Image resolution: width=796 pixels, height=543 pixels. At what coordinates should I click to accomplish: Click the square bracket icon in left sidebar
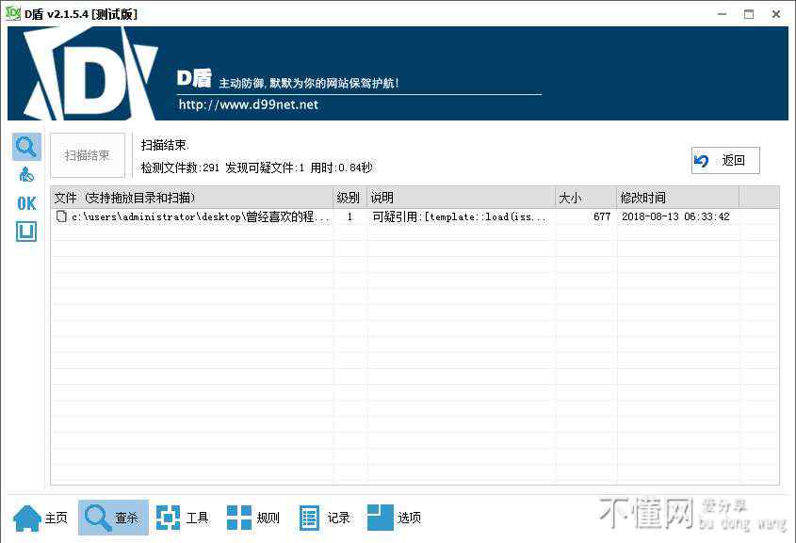(26, 232)
